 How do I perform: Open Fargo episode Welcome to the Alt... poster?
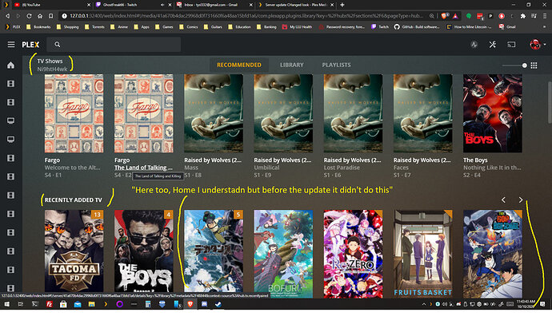point(74,113)
